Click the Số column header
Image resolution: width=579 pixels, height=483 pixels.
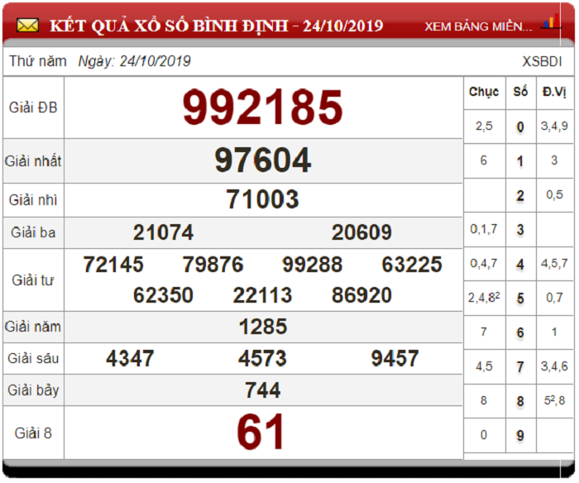pos(520,91)
